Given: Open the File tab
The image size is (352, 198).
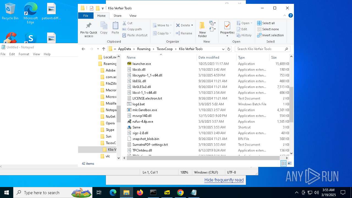Looking at the screenshot, I should coord(86,16).
